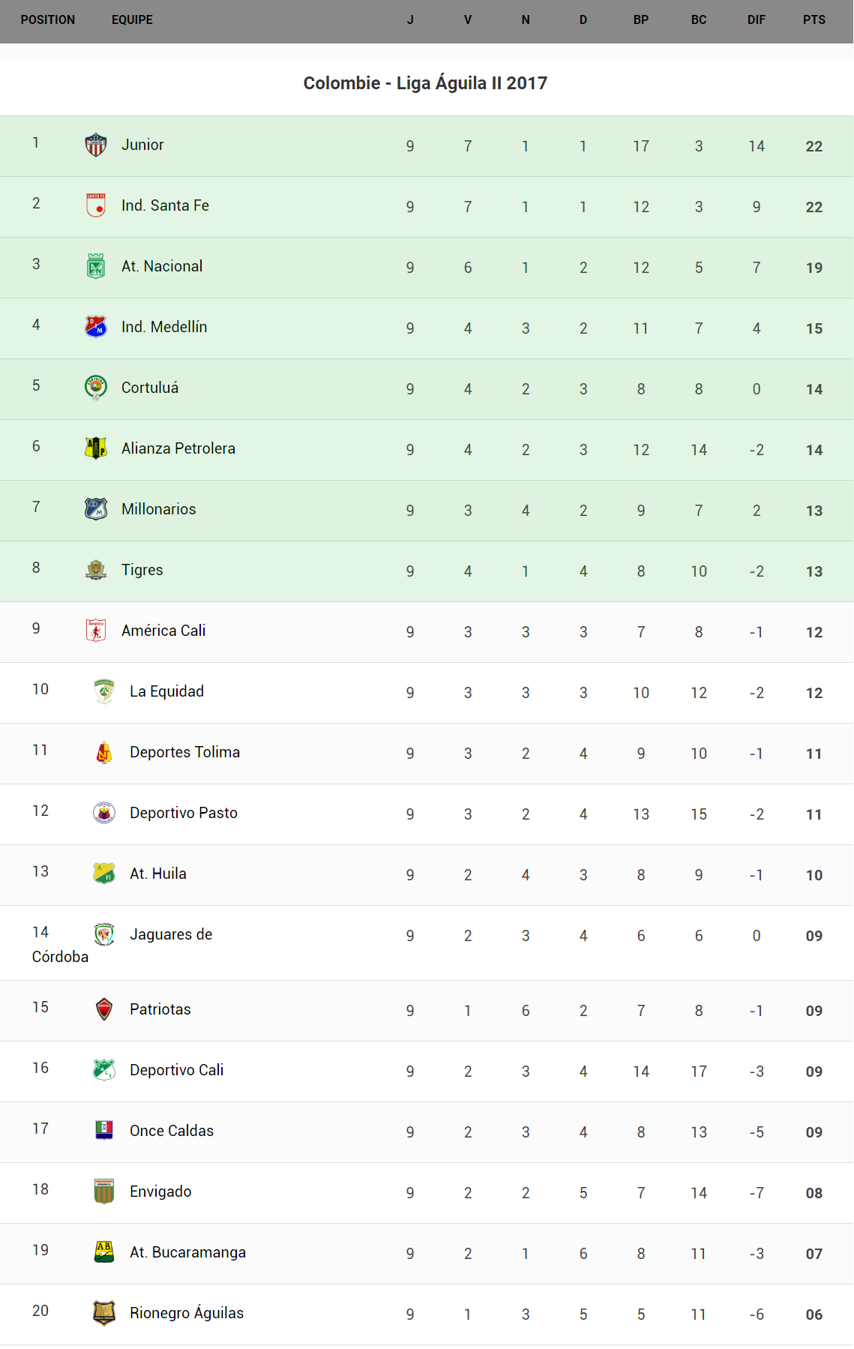Image resolution: width=854 pixels, height=1349 pixels.
Task: Click the Envigado striped crest icon
Action: point(104,1192)
